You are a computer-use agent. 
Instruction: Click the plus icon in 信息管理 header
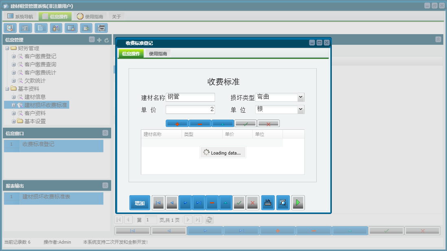99,40
